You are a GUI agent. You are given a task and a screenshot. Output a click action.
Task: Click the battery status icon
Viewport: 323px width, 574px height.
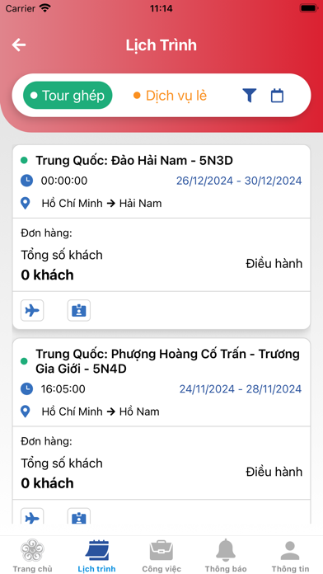point(308,8)
